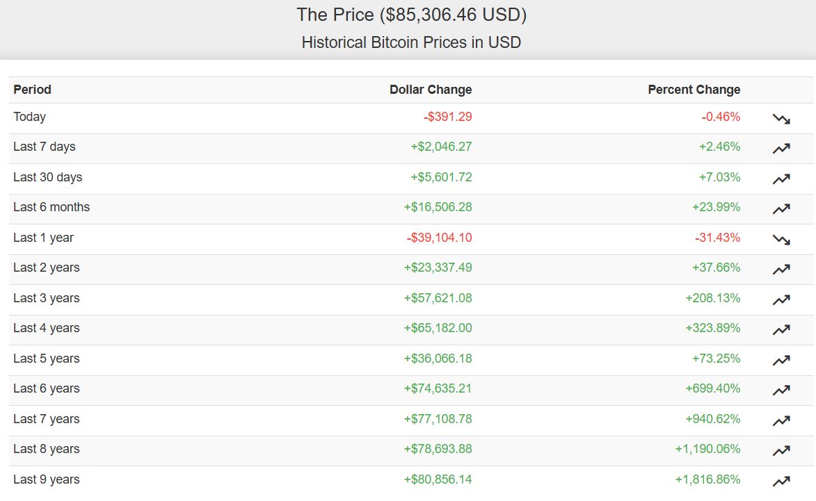Click the trend icon in Last 2 years row
Image resolution: width=816 pixels, height=501 pixels.
point(781,269)
